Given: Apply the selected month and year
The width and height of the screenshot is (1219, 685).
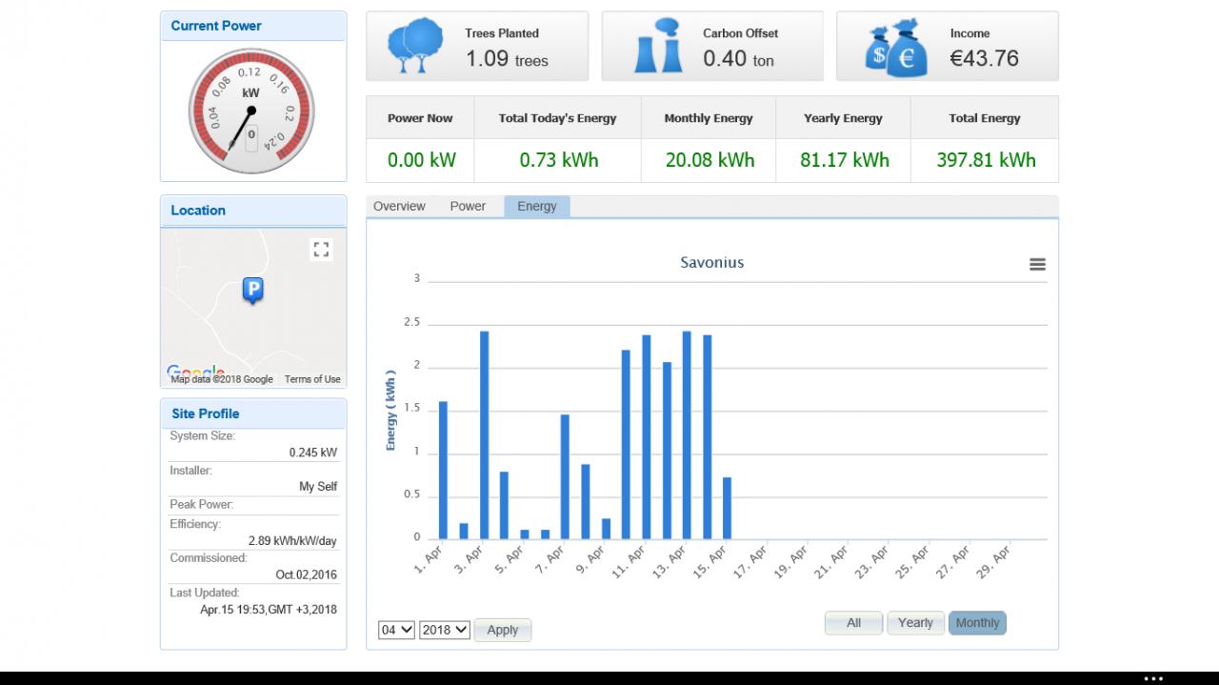Looking at the screenshot, I should click(503, 630).
